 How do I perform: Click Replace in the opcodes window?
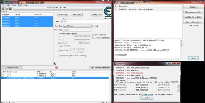pyautogui.click(x=193, y=7)
